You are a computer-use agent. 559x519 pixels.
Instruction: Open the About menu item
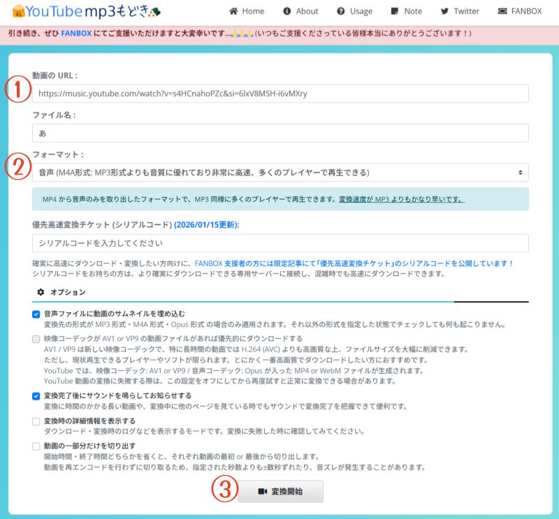(300, 11)
